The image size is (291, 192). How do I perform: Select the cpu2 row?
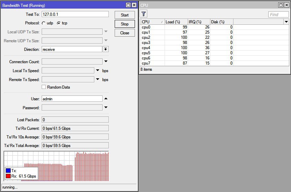coord(215,37)
